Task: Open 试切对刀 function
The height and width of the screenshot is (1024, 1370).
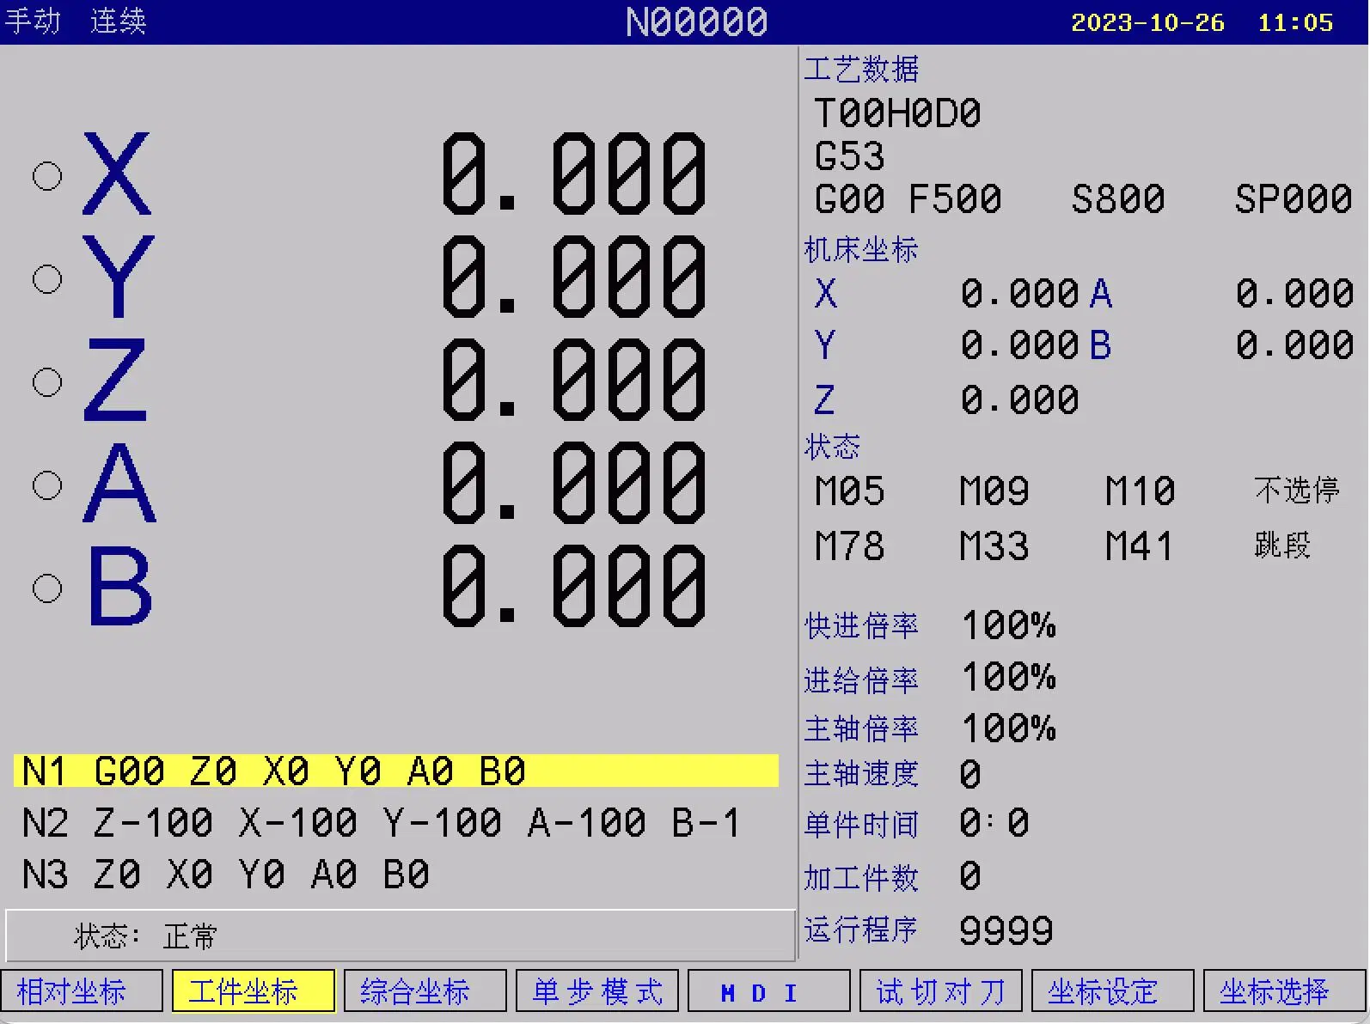Action: 941,991
